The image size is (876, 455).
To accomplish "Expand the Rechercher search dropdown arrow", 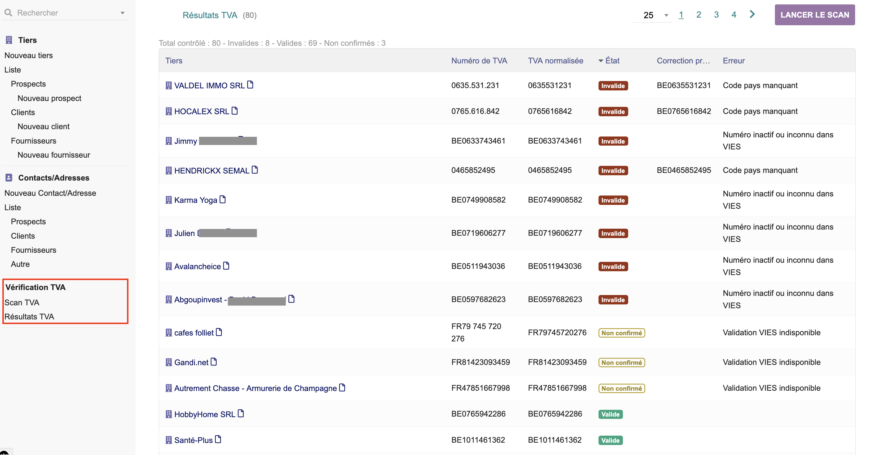I will coord(122,13).
